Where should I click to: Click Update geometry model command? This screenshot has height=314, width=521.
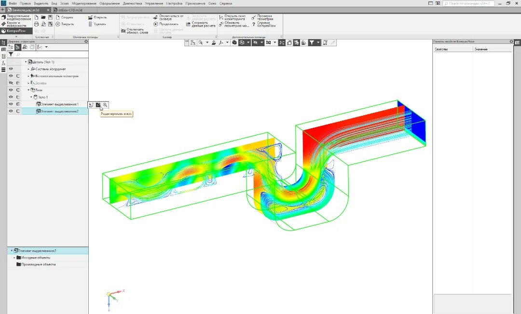(234, 24)
